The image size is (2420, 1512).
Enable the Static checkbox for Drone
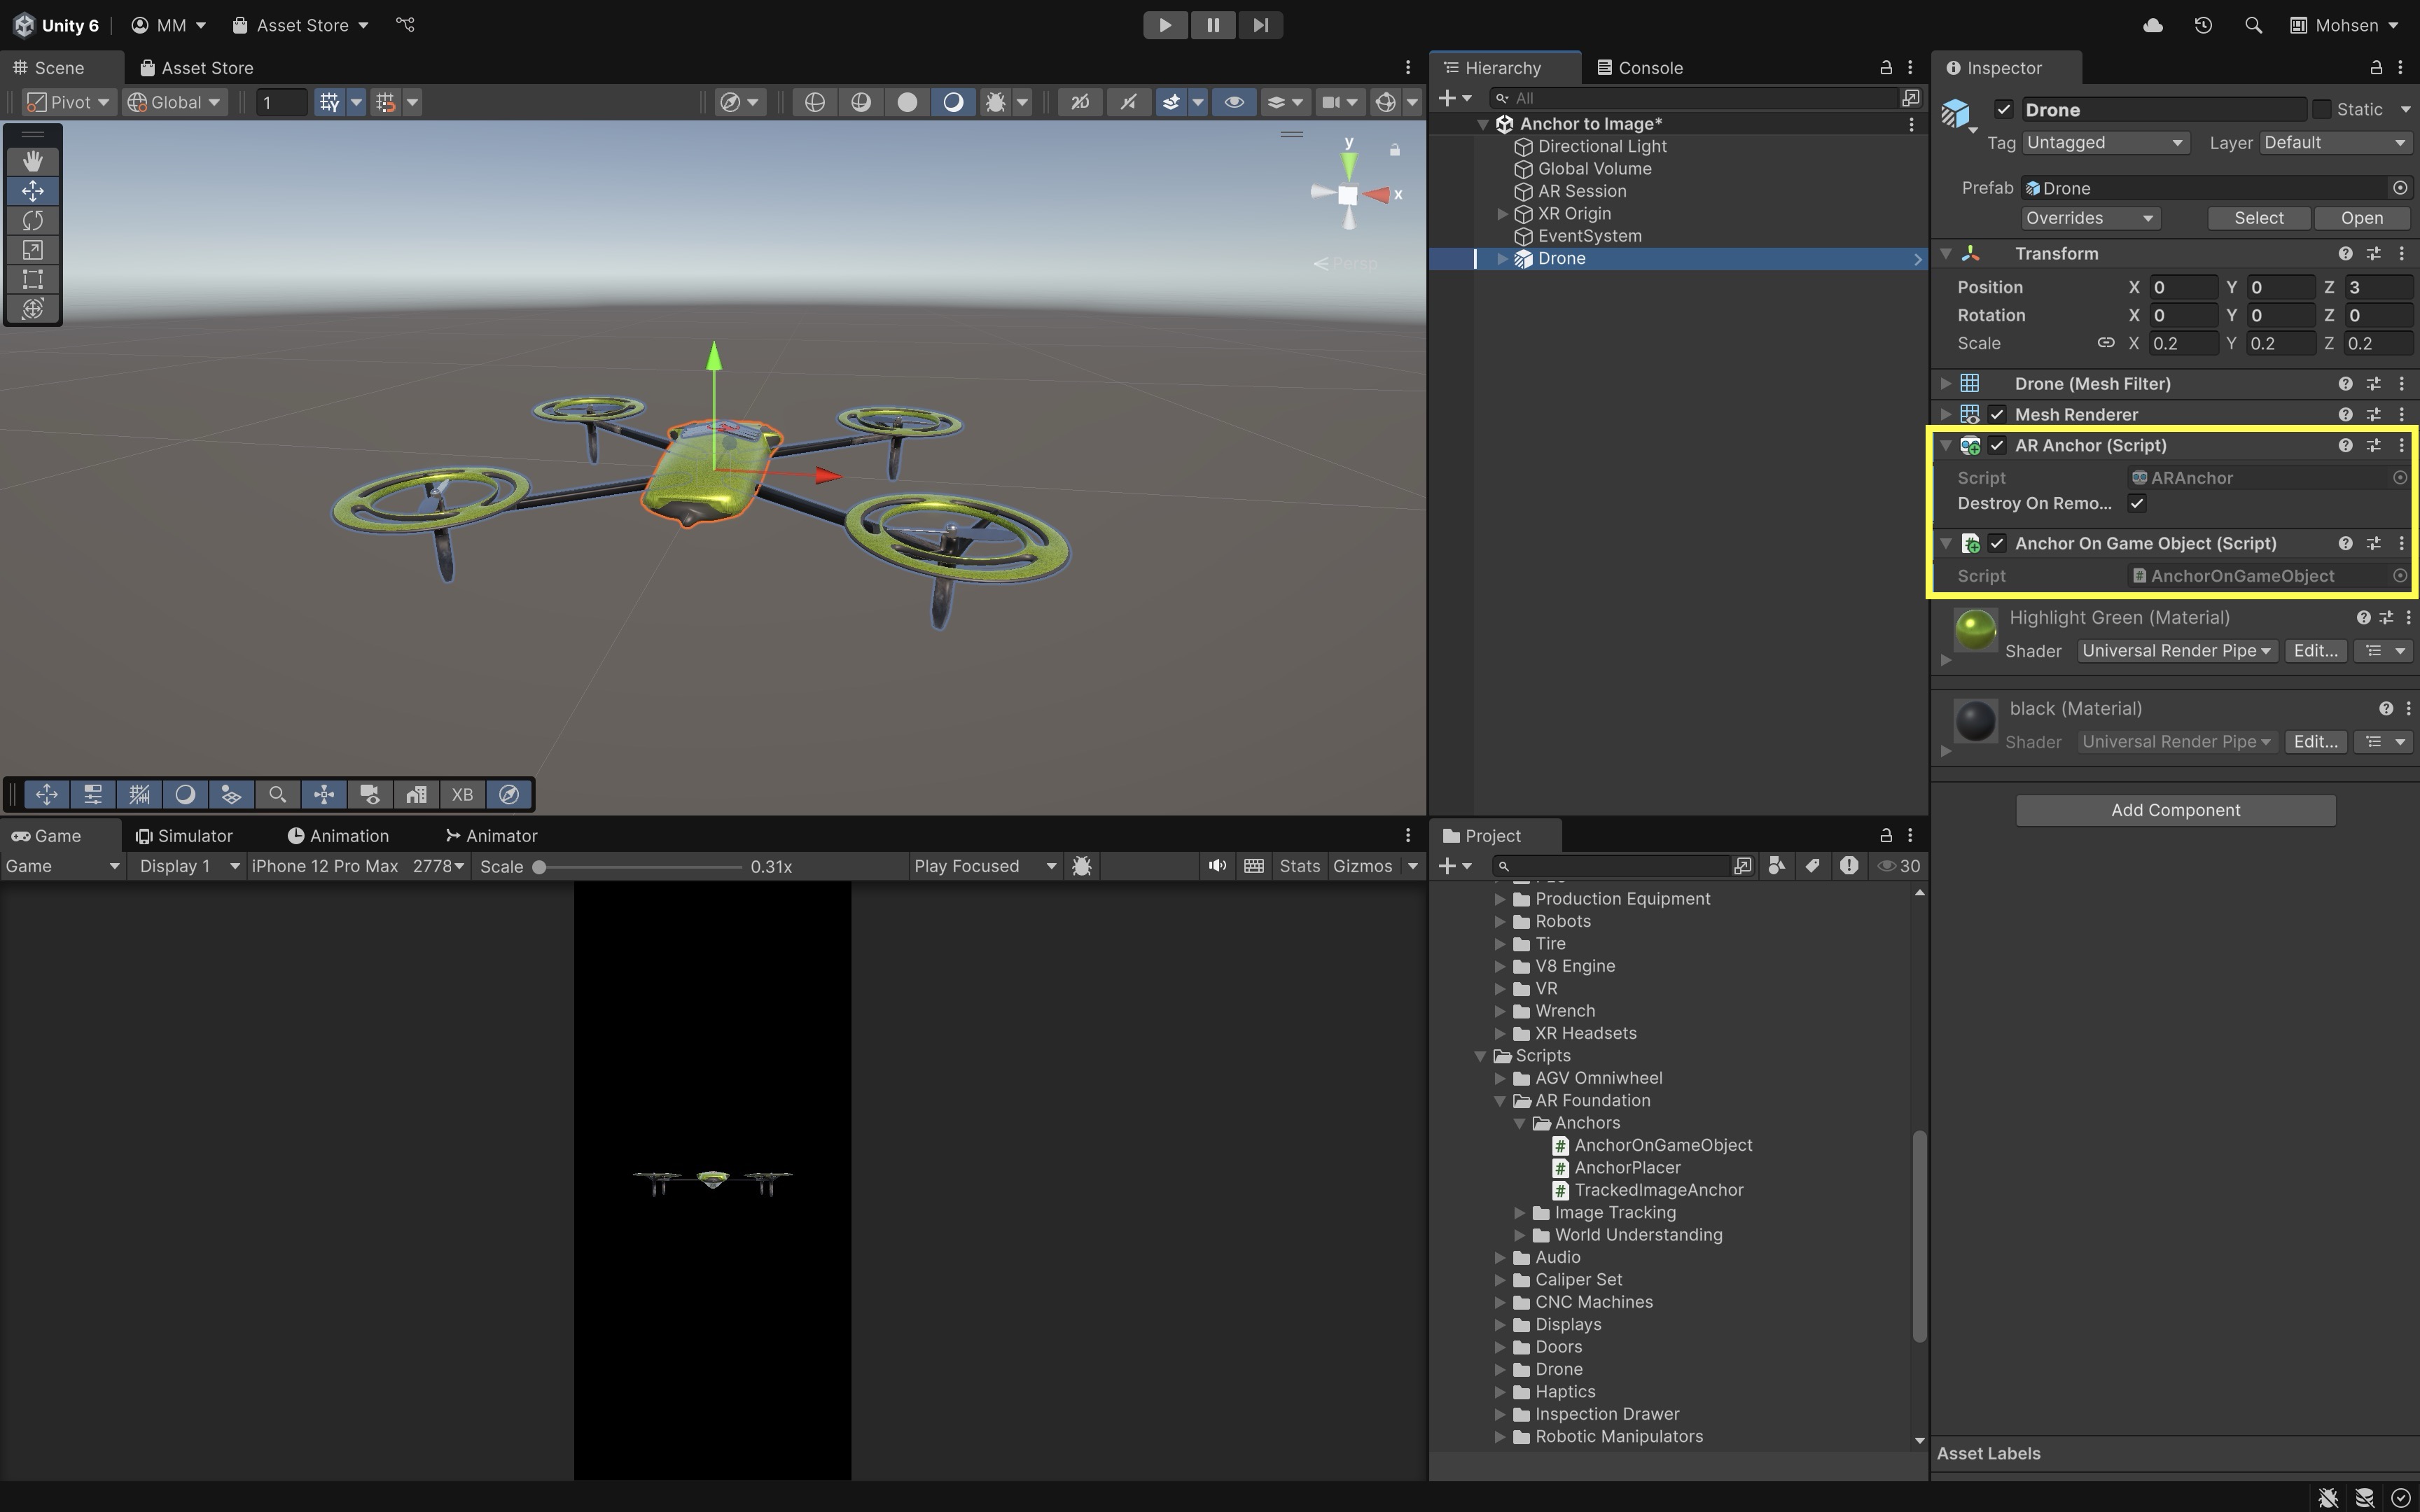pyautogui.click(x=2322, y=109)
